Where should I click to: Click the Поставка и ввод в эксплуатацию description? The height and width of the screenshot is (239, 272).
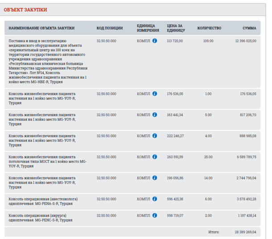(x=48, y=61)
